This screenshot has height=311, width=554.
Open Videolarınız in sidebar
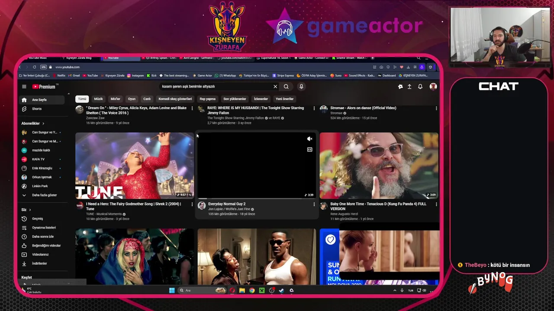pos(42,254)
